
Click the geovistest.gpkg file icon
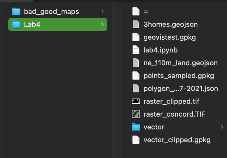(136, 37)
